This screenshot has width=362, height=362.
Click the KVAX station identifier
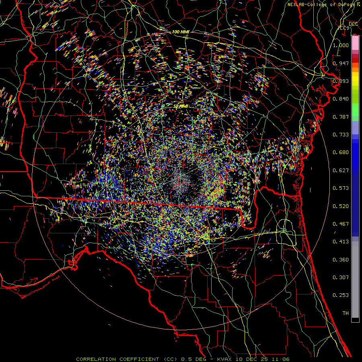(224, 359)
